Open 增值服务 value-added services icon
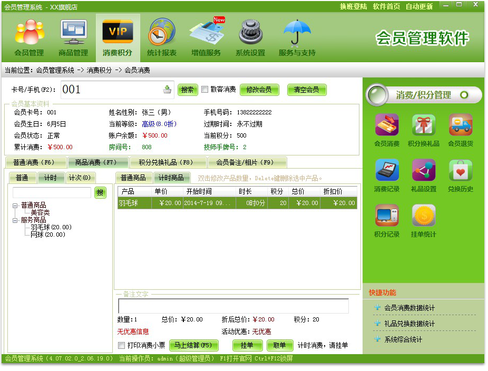Screen dimensions: 488x371 tap(206, 37)
